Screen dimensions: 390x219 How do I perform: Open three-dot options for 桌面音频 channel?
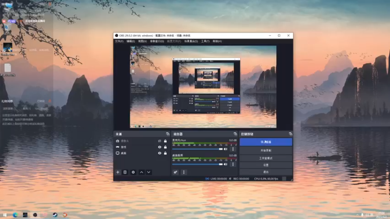click(x=233, y=164)
